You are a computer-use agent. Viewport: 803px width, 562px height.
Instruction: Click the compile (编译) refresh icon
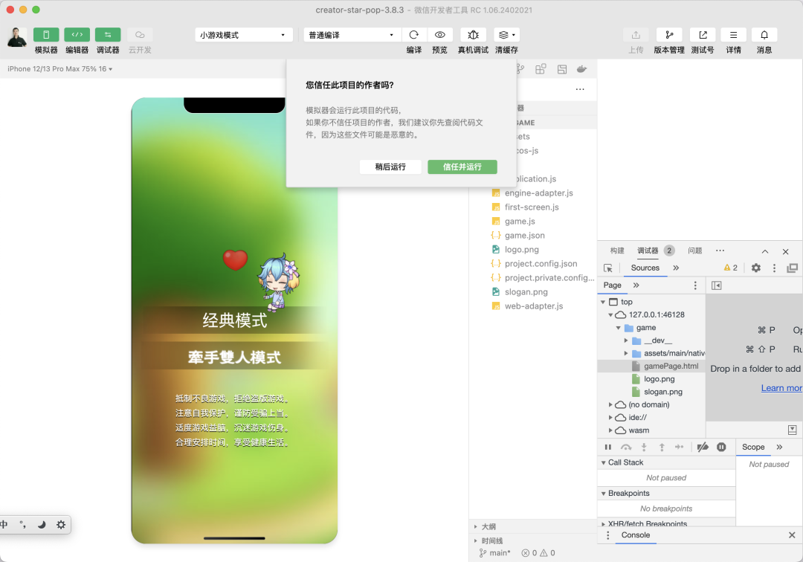click(x=414, y=35)
